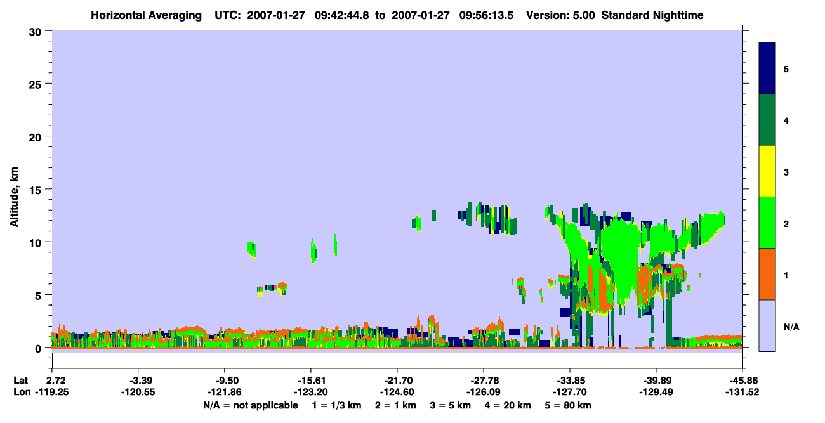Click the 10 km altitude tick label

coord(37,242)
